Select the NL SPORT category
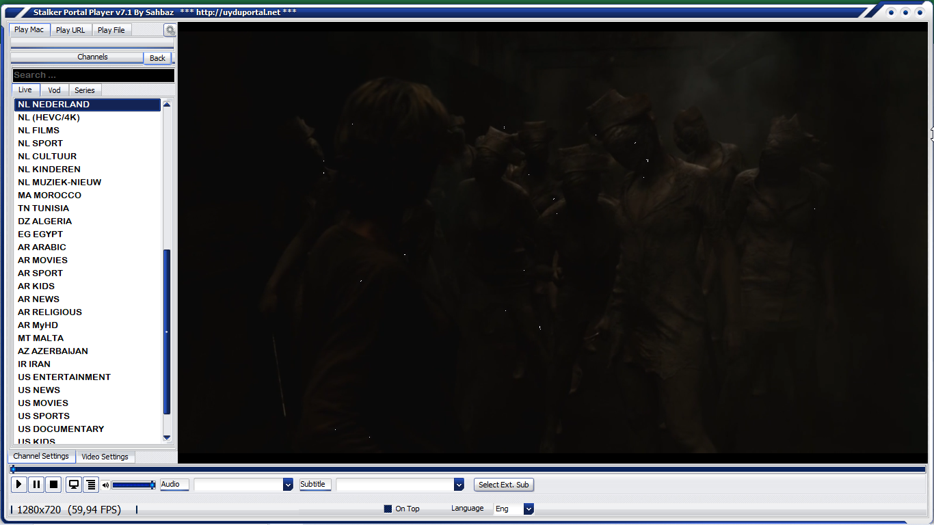 (x=88, y=144)
